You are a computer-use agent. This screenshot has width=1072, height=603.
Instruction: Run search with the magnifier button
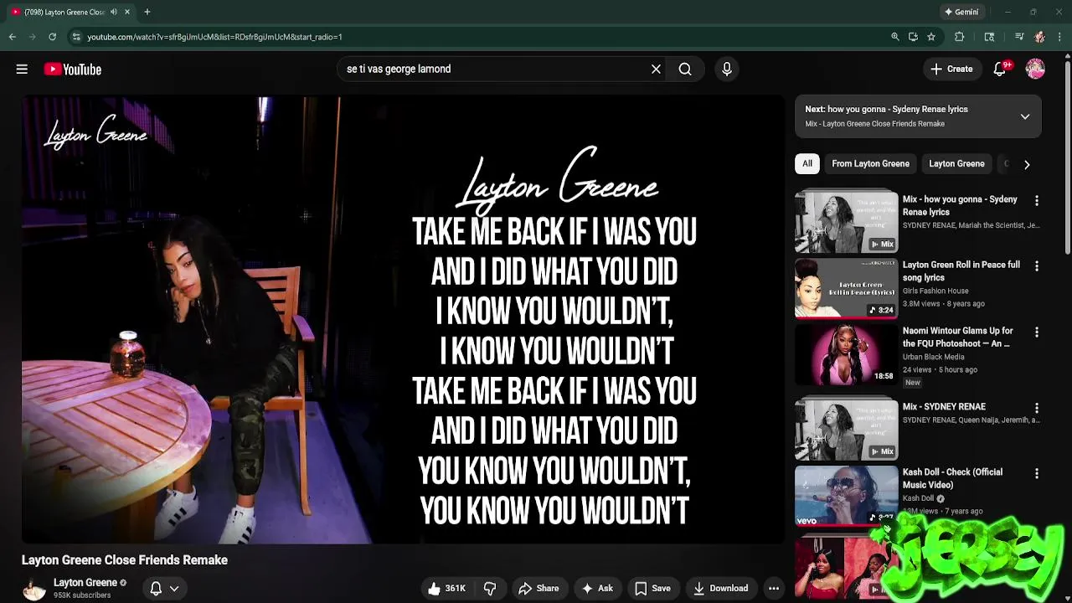[685, 70]
